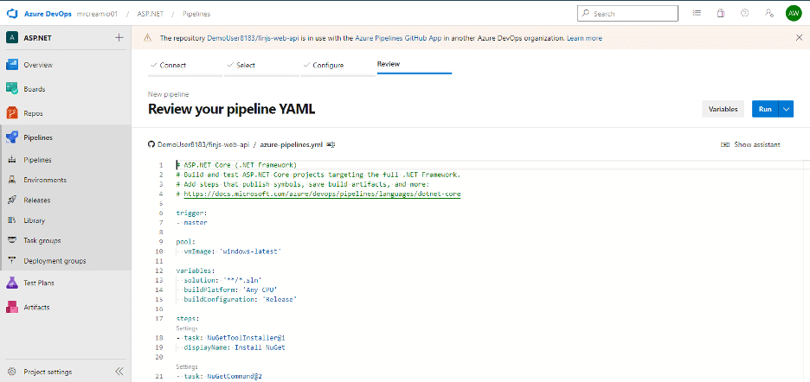The height and width of the screenshot is (382, 810).
Task: Open the Artifacts icon in the sidebar
Action: (12, 307)
